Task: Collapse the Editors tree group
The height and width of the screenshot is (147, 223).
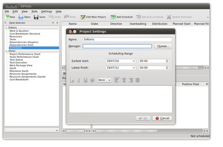Action: point(6,28)
